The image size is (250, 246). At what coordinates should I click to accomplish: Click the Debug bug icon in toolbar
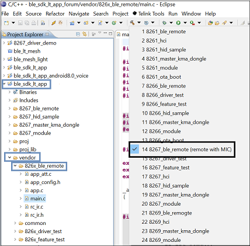pos(164,23)
